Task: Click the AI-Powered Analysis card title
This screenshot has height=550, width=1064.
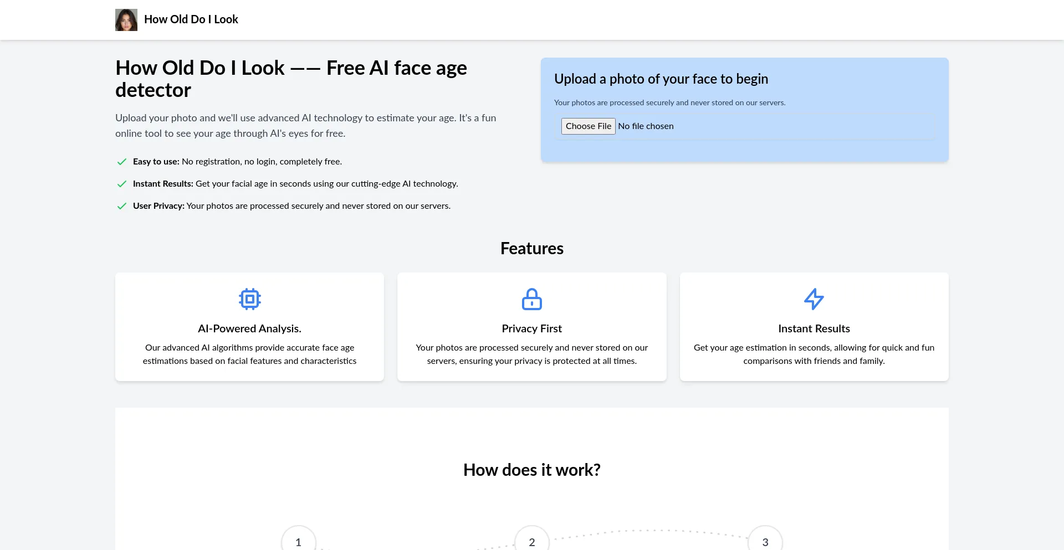Action: pos(250,328)
